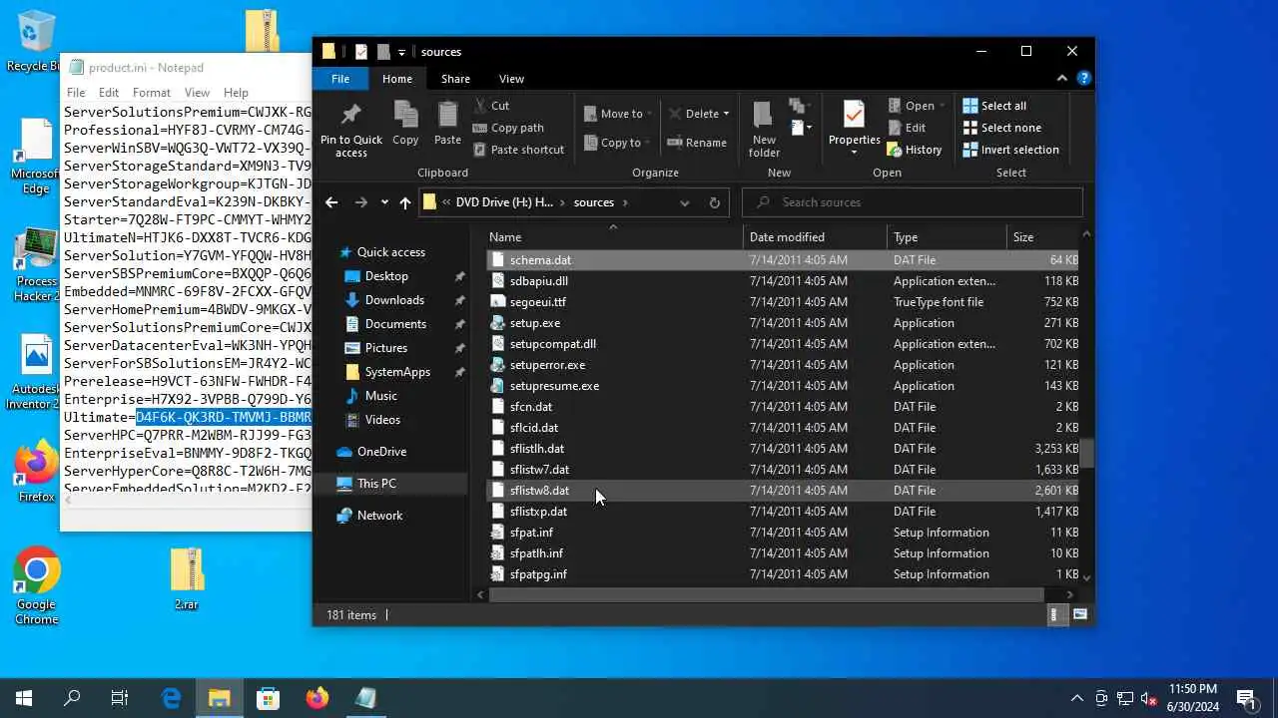This screenshot has width=1278, height=718.
Task: Click Properties icon in Quick Access Toolbar
Action: tap(361, 52)
